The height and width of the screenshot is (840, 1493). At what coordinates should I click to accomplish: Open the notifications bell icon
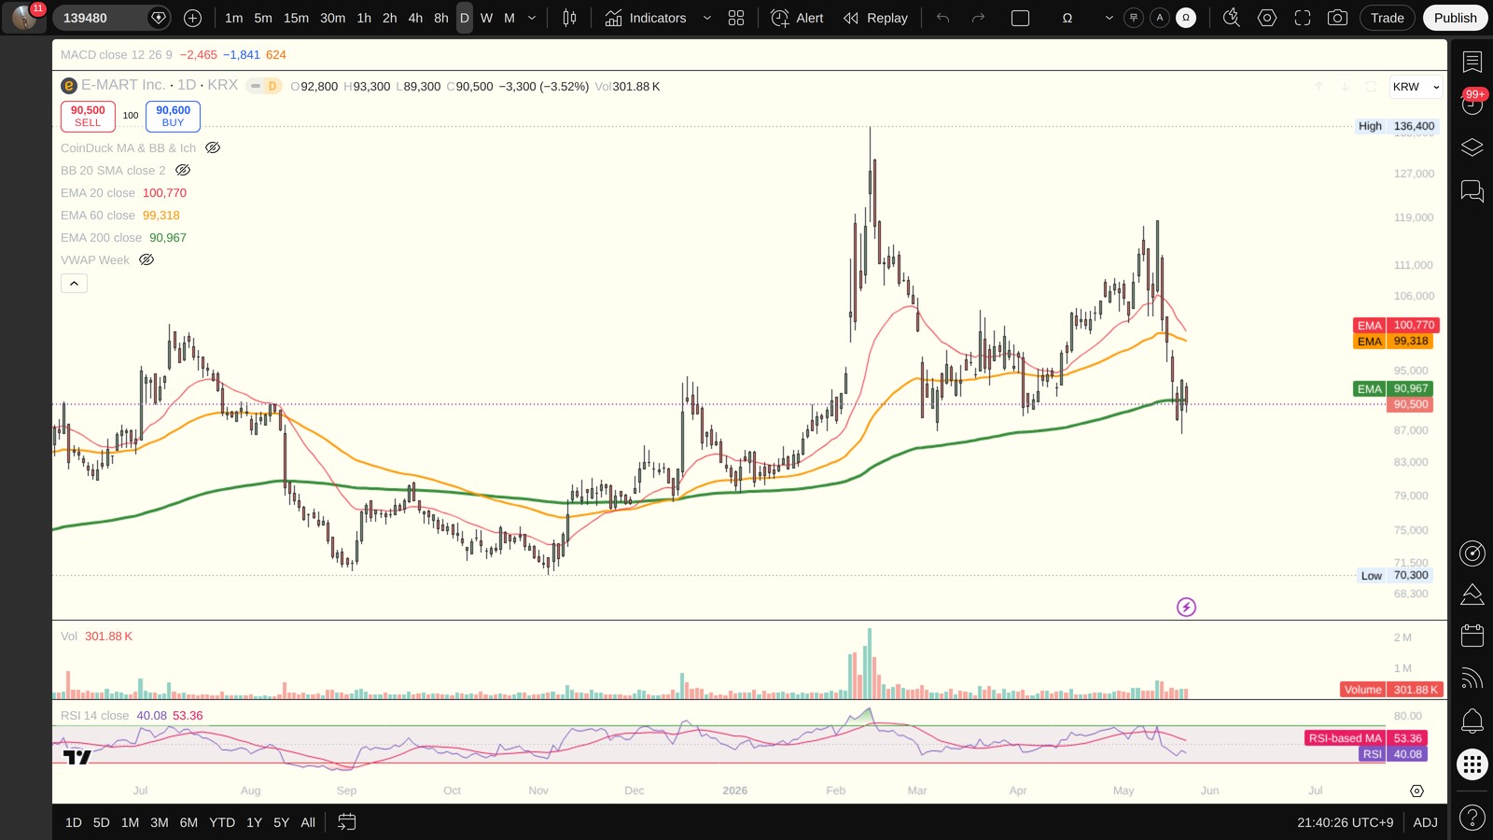1472,721
